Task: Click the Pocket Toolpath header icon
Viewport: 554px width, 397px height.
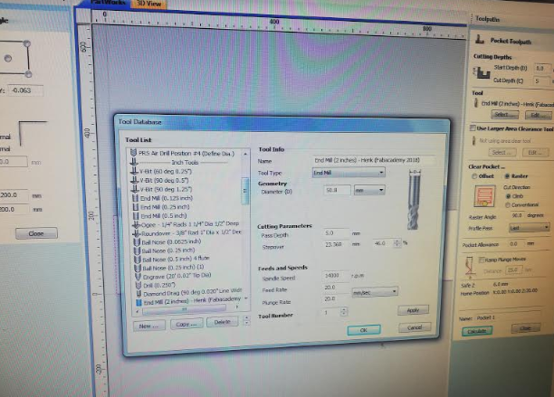Action: coord(480,39)
